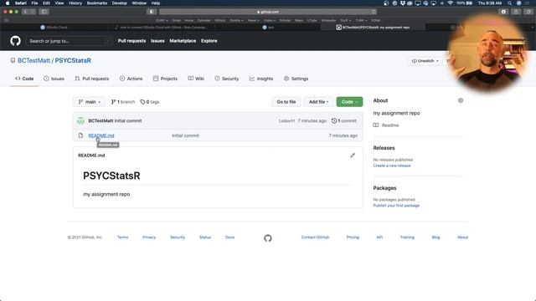Open Initial commit message in README.md row
536x301 pixels.
(x=185, y=135)
